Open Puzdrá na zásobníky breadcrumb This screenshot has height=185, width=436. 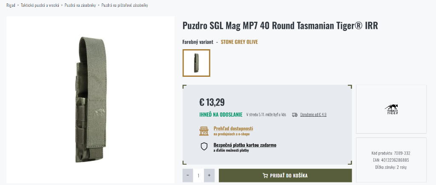[x=80, y=5]
